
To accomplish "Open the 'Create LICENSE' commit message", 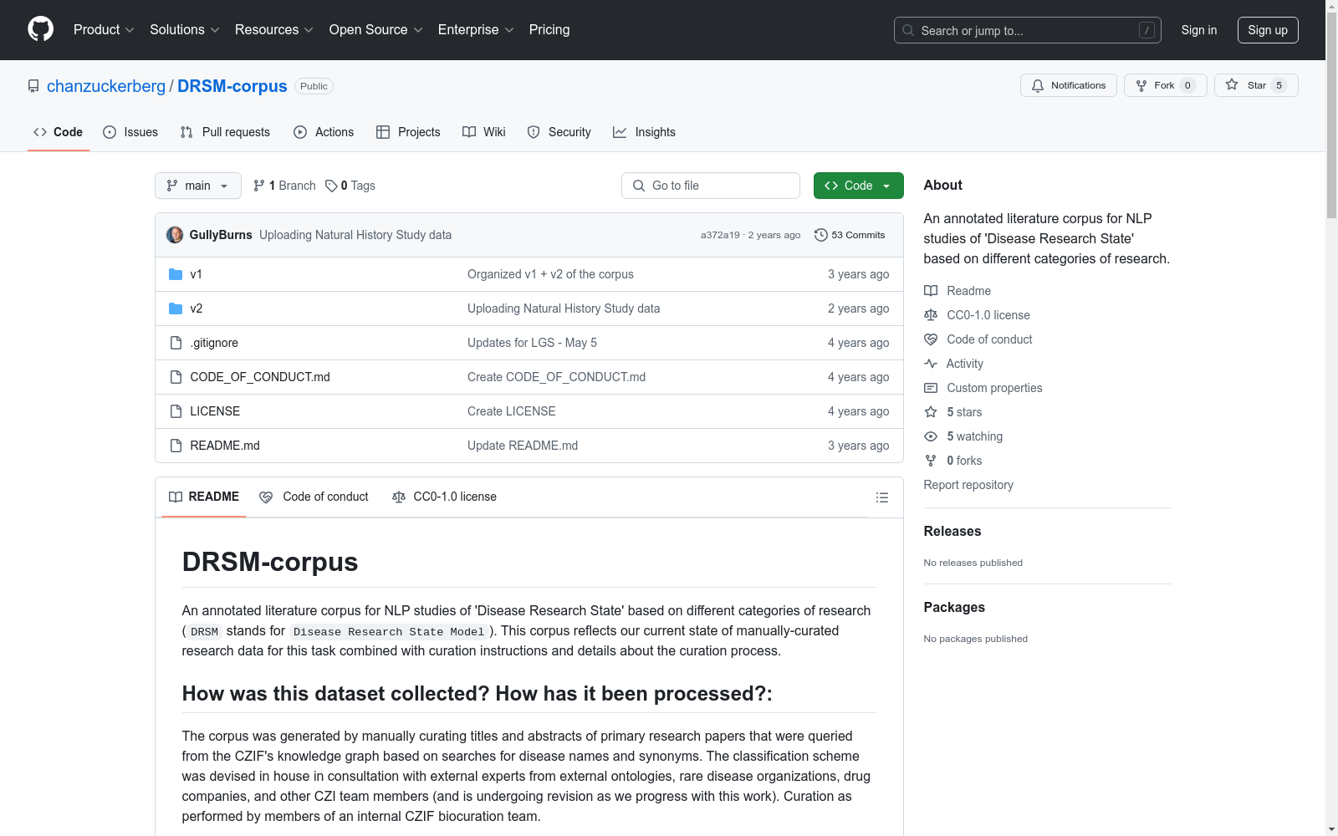I will tap(512, 411).
